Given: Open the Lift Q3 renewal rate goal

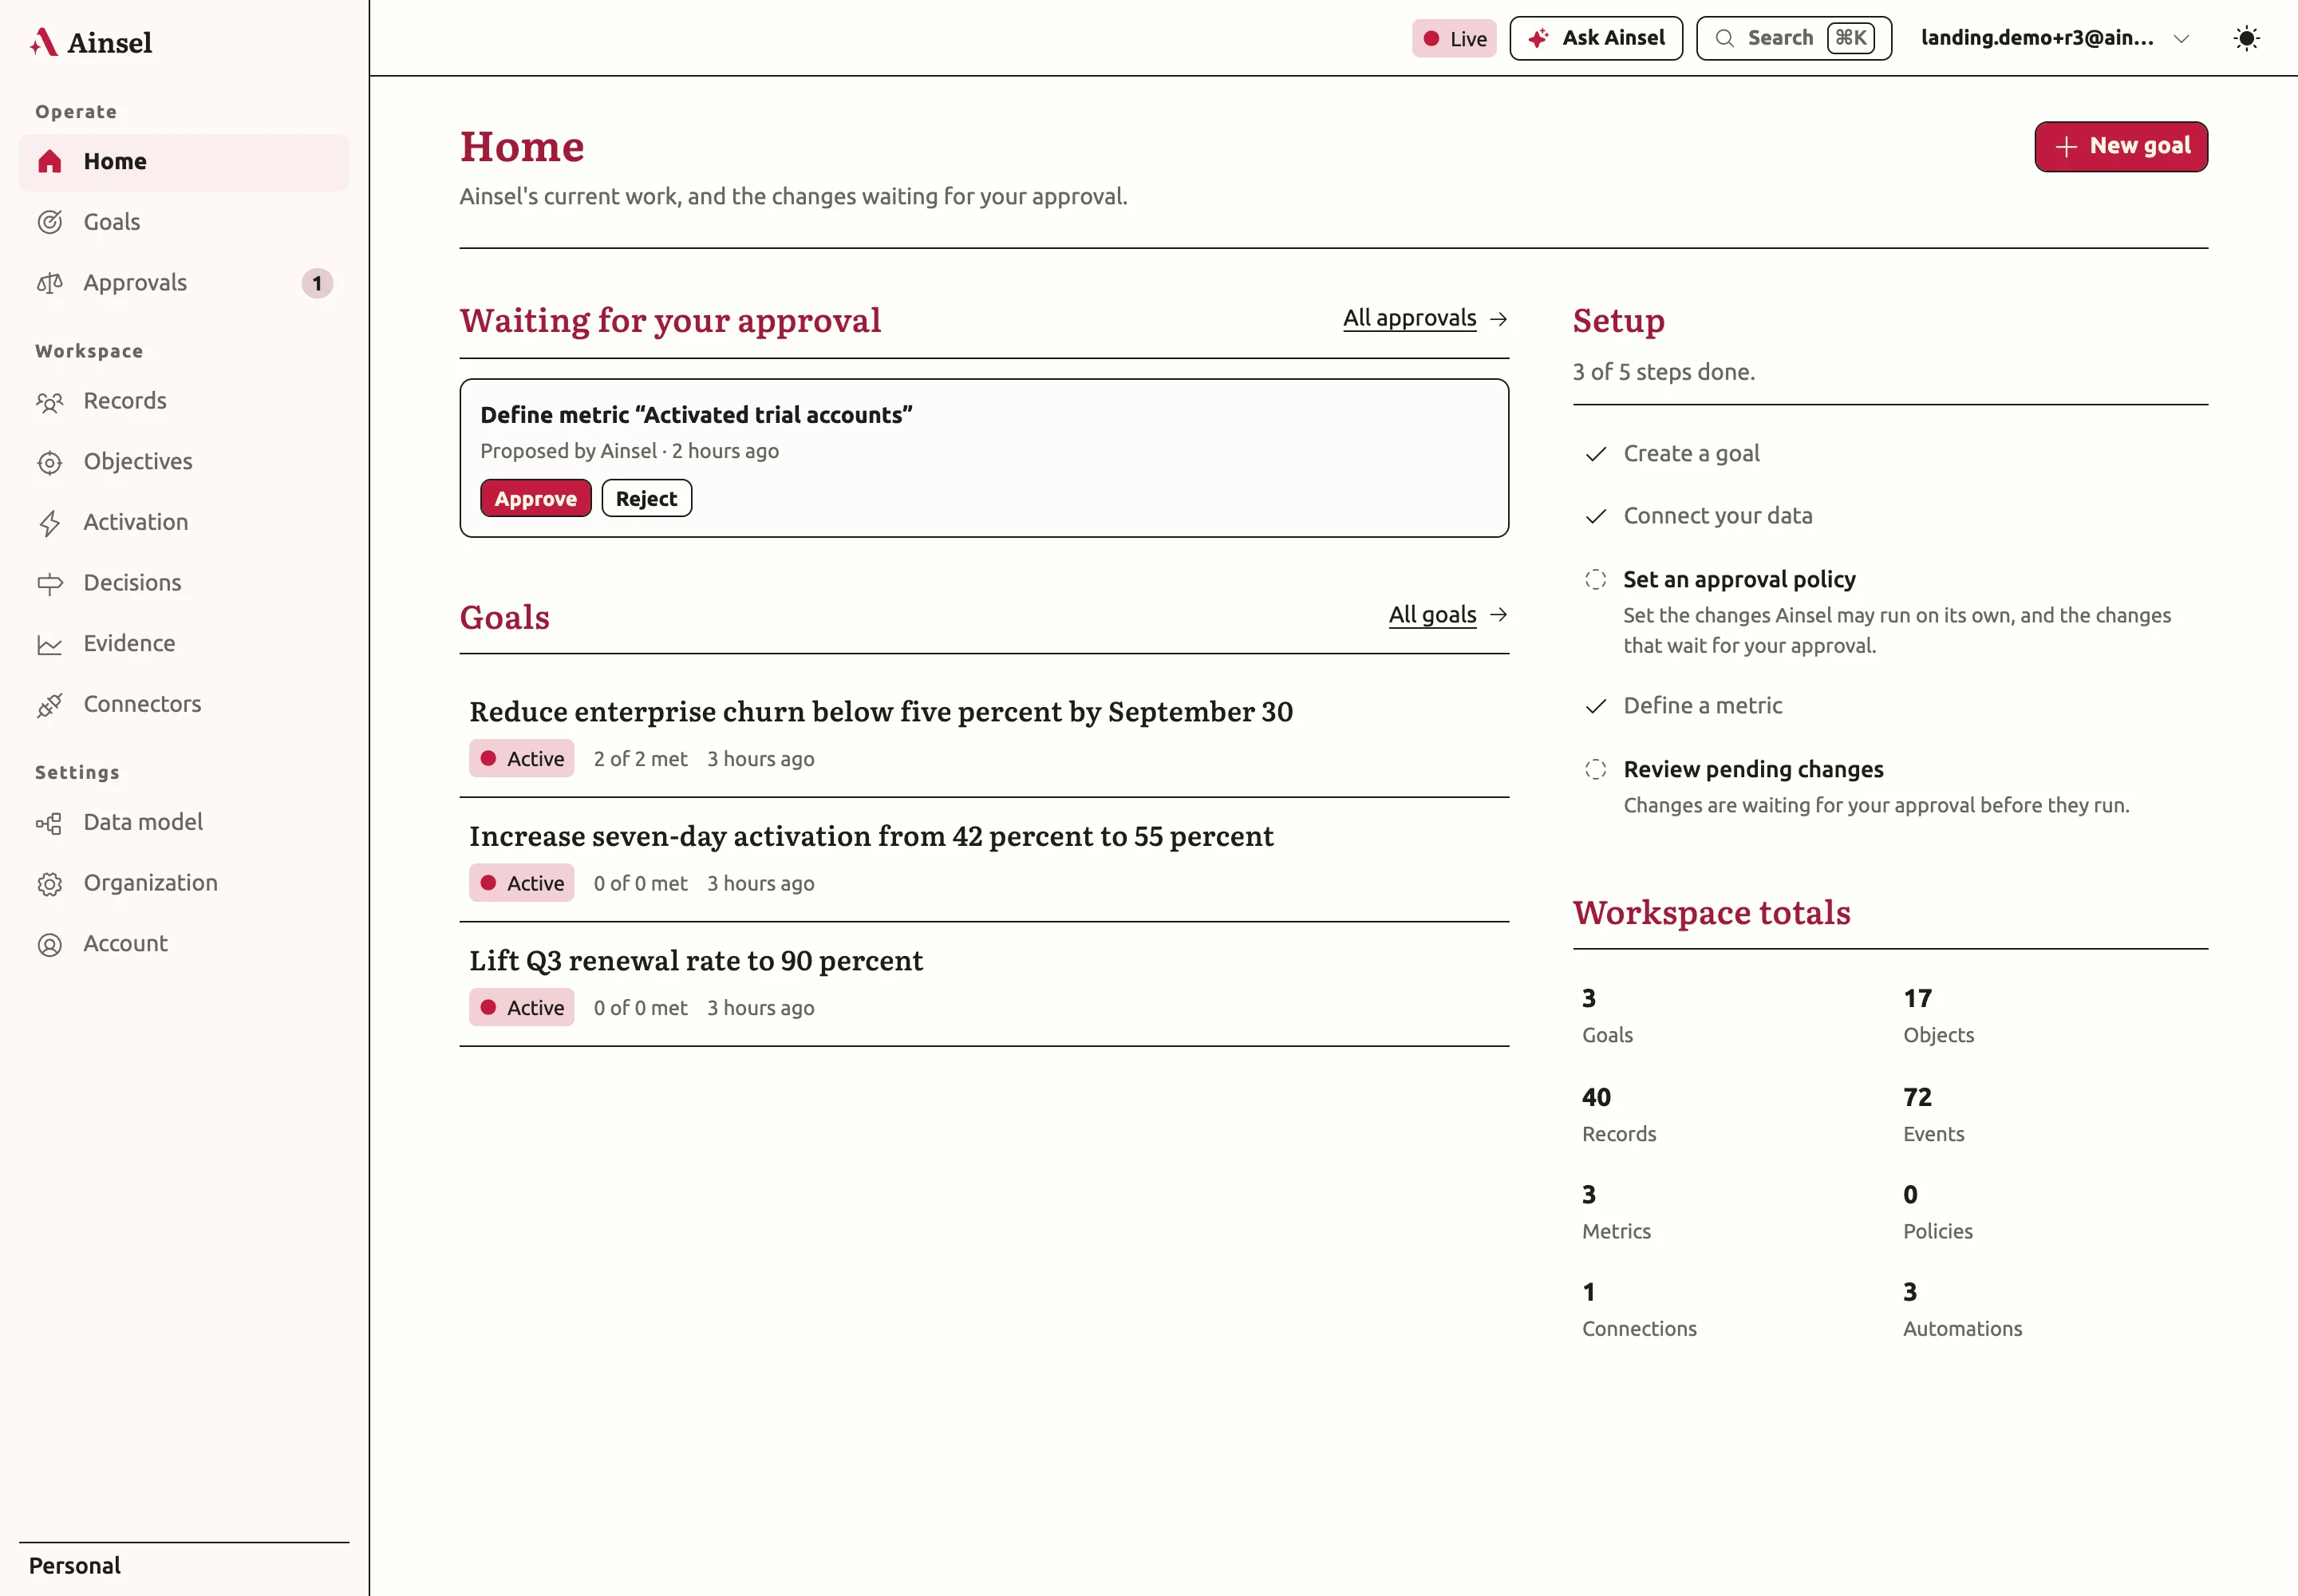Looking at the screenshot, I should pyautogui.click(x=696, y=961).
